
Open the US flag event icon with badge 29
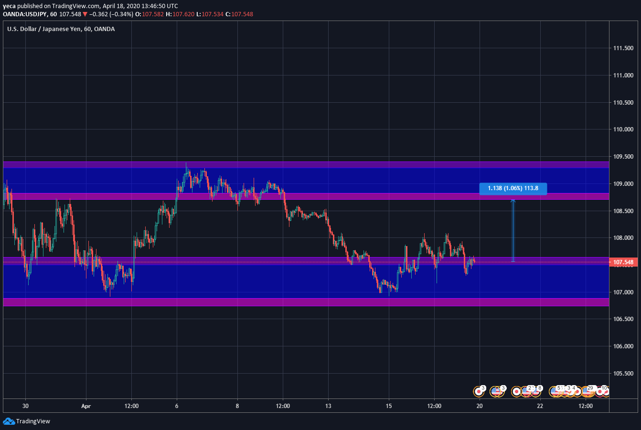click(x=587, y=392)
